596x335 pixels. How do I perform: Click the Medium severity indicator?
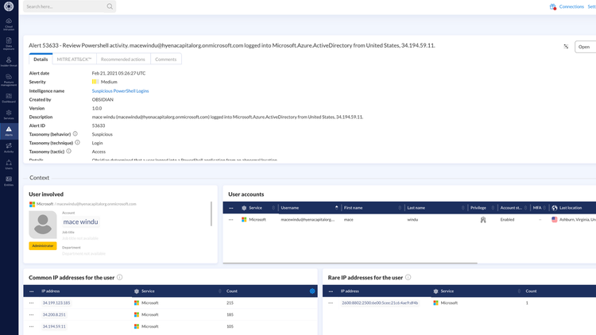(105, 82)
